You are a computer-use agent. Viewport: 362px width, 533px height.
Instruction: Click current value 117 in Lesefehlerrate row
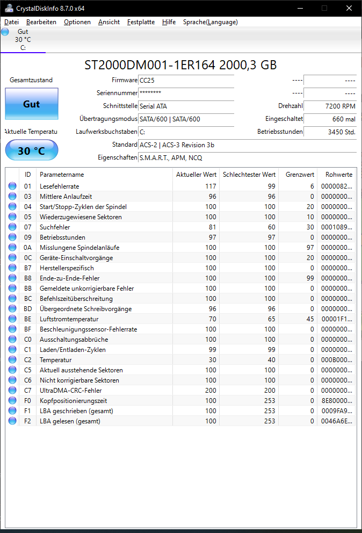pos(211,186)
